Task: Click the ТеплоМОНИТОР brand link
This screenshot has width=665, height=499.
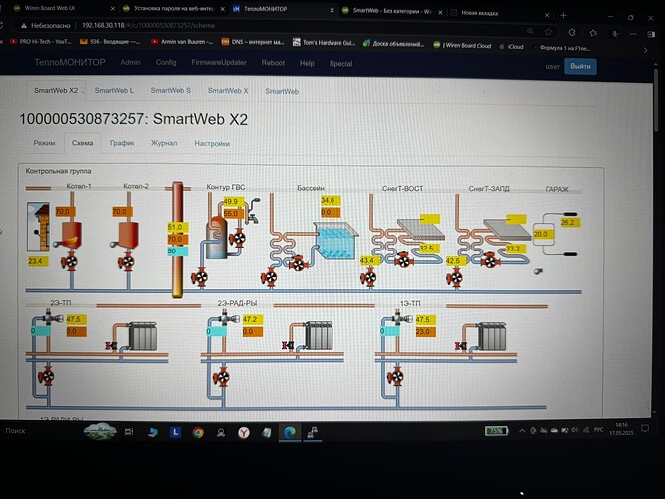Action: tap(70, 62)
